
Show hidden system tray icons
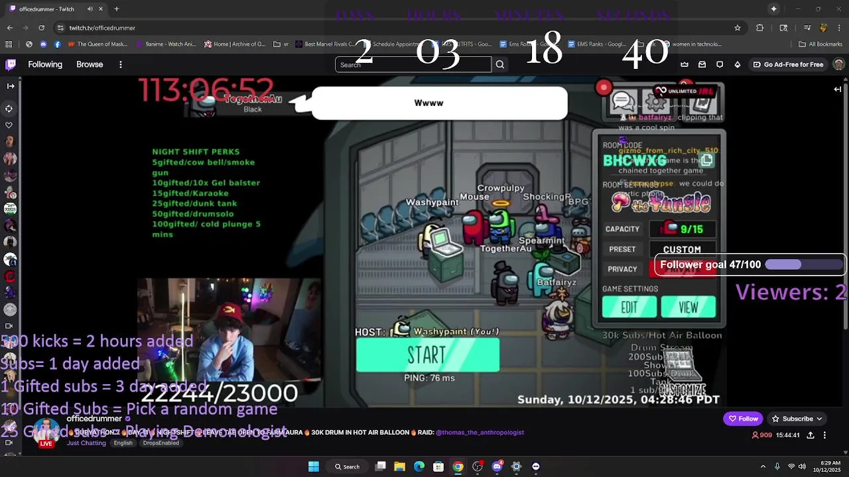763,466
